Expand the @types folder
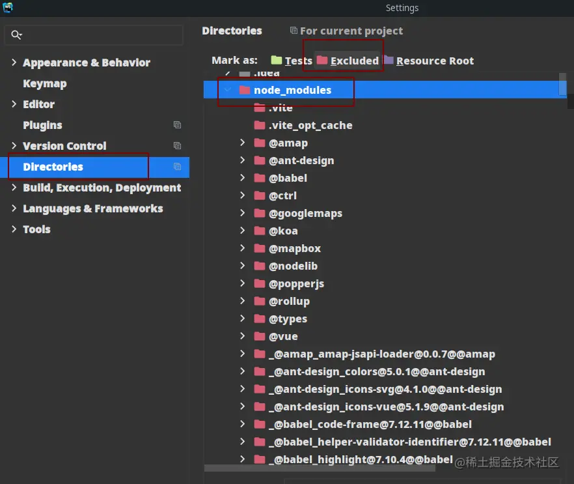 [242, 319]
